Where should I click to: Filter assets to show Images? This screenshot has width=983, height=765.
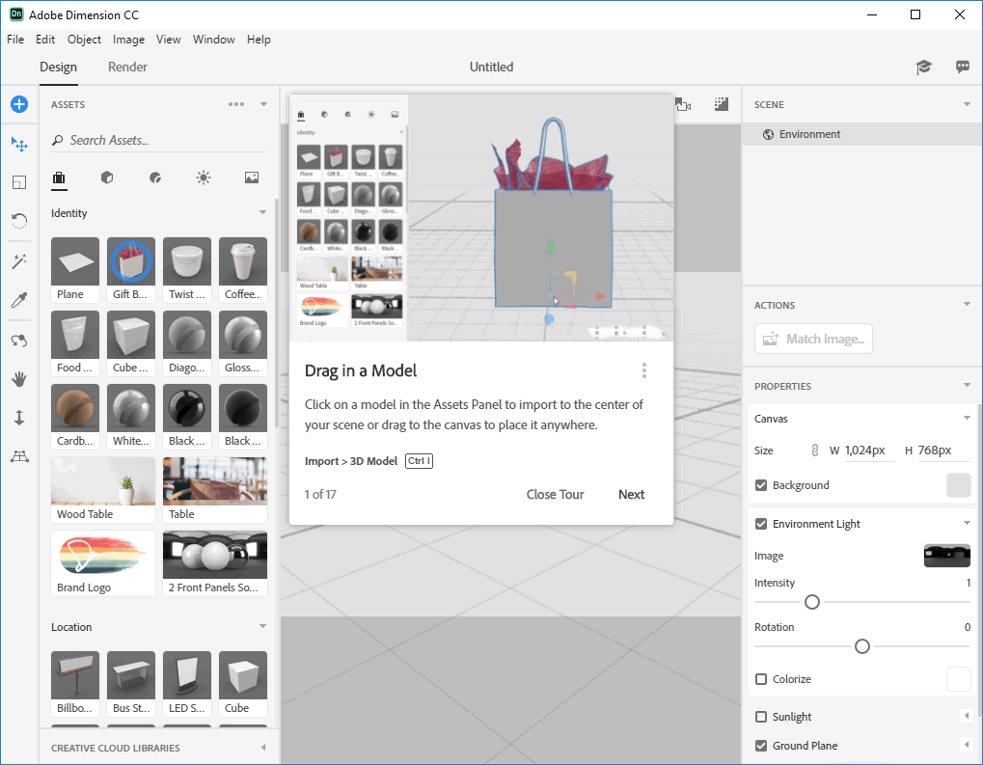point(251,178)
